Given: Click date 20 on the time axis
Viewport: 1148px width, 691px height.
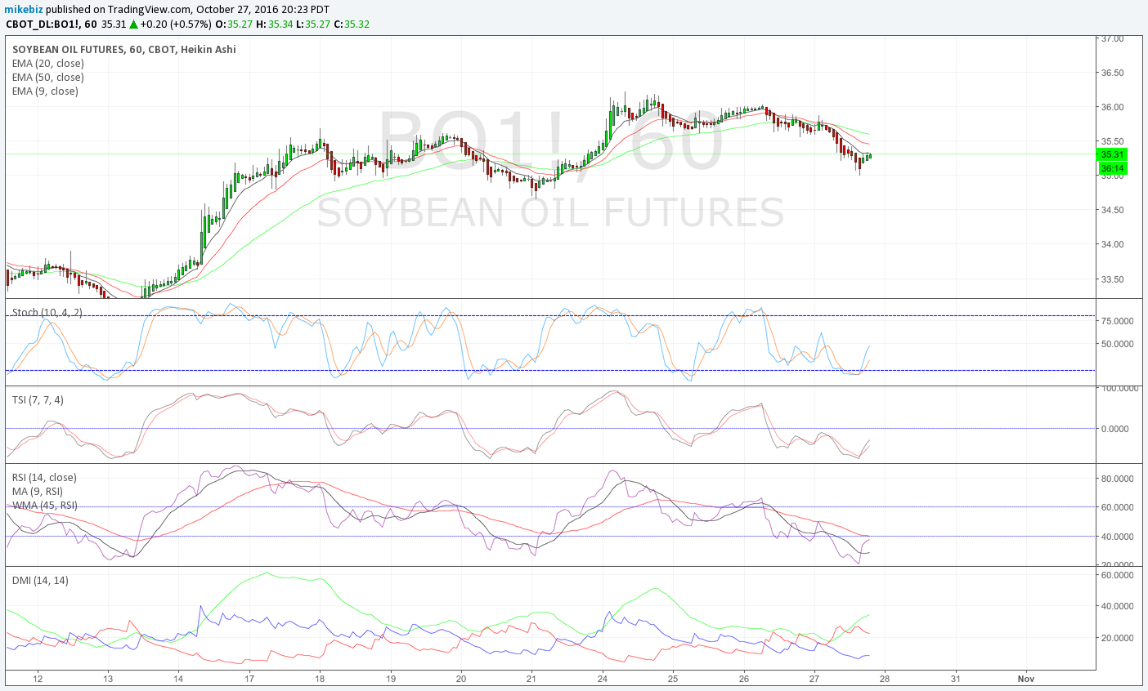Looking at the screenshot, I should tap(461, 679).
